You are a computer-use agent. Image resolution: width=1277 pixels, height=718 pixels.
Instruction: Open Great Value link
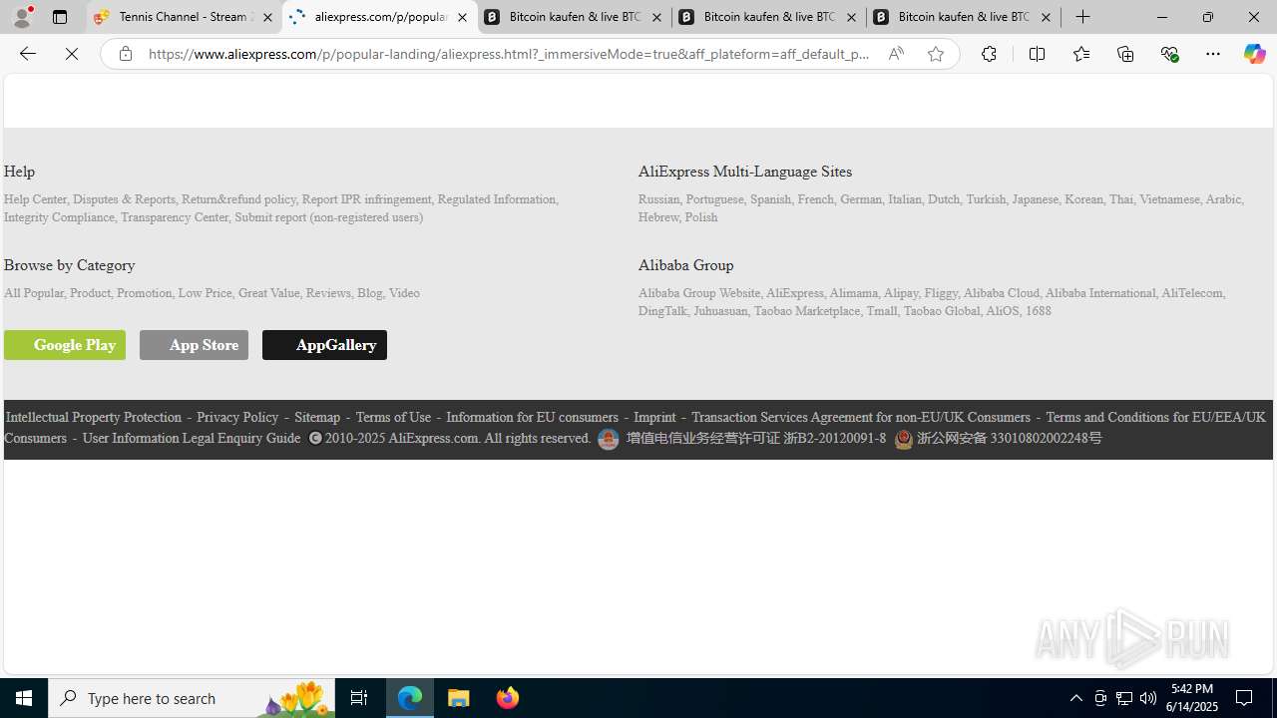click(268, 293)
